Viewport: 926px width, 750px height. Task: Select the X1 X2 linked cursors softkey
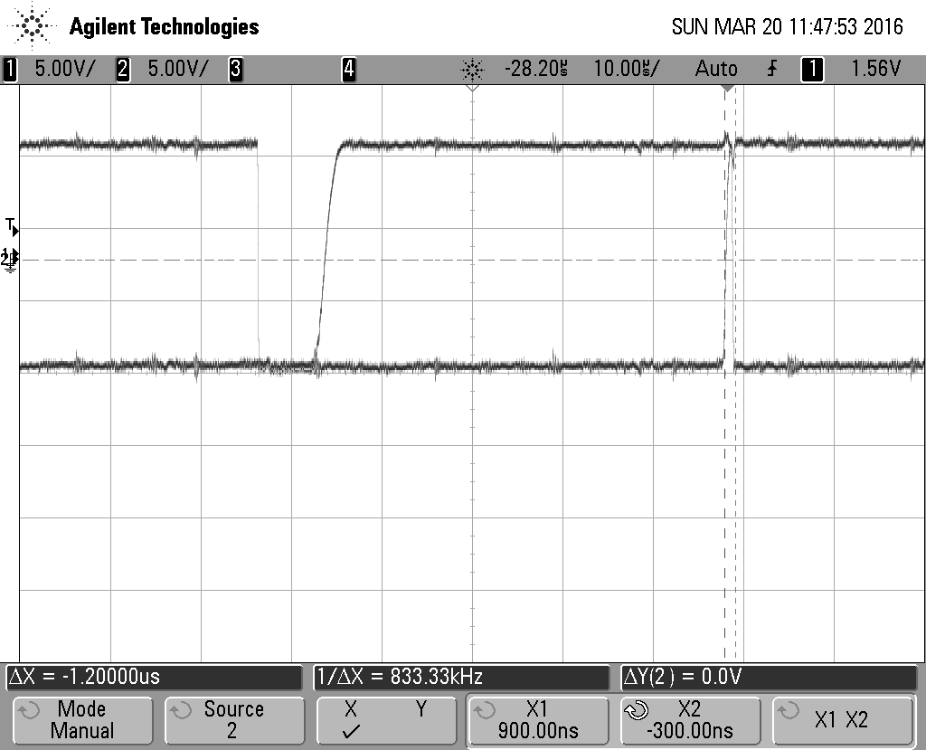pos(842,719)
